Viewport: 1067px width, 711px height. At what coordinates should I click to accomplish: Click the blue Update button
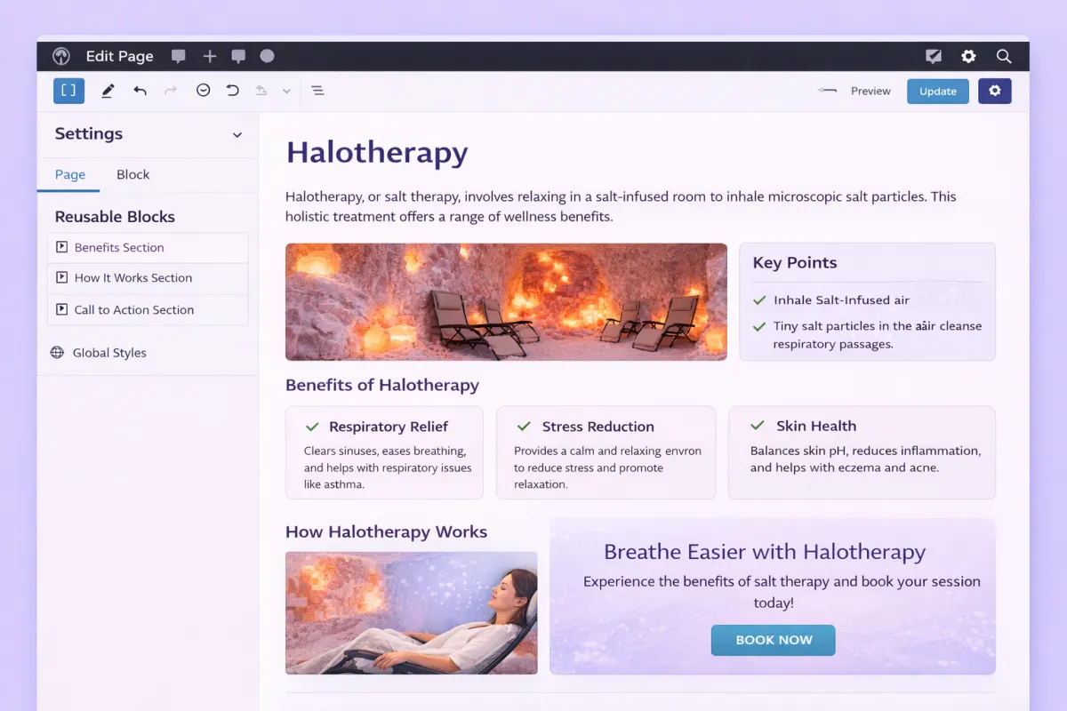pos(938,91)
